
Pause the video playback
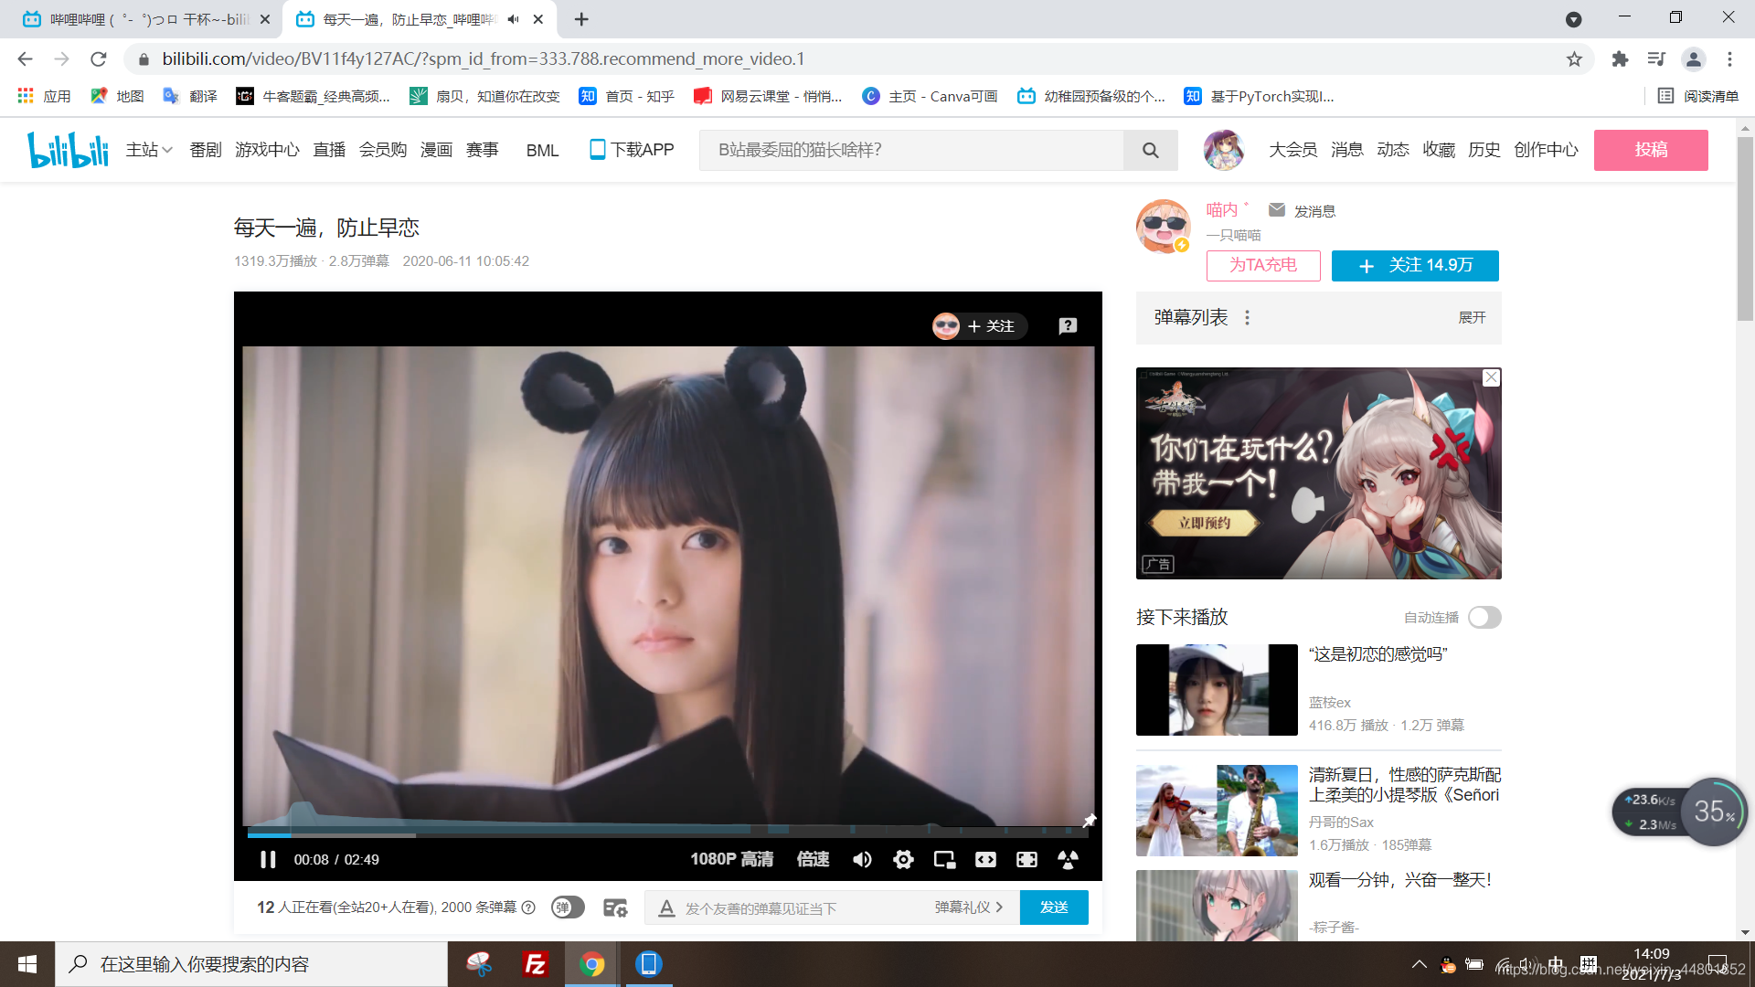pos(268,859)
